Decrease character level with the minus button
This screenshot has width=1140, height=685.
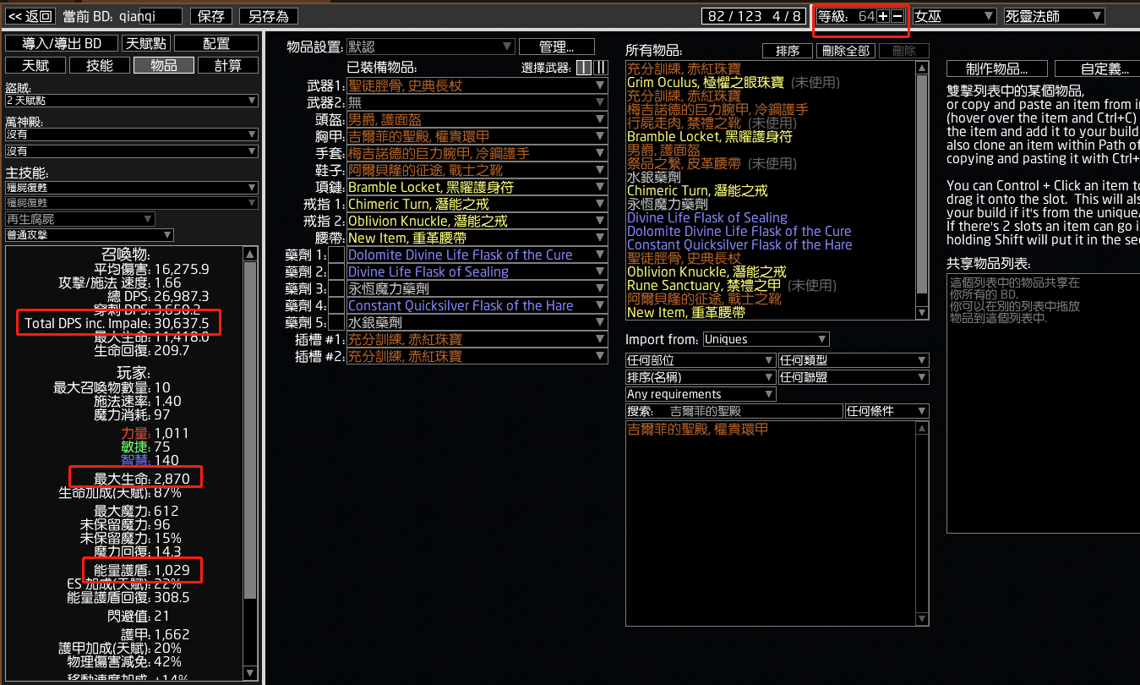pos(897,16)
